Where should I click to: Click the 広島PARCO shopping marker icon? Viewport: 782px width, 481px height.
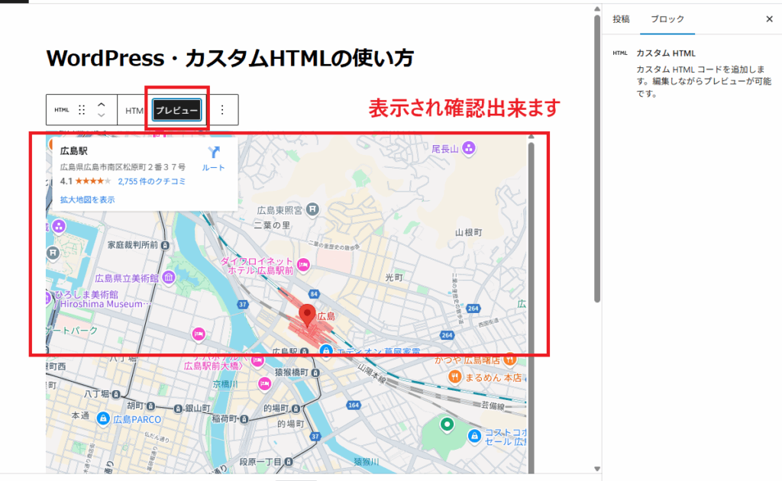click(103, 418)
